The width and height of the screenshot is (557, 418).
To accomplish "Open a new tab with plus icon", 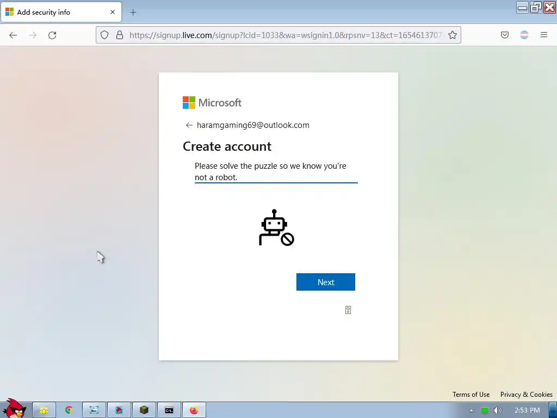I will pyautogui.click(x=133, y=13).
